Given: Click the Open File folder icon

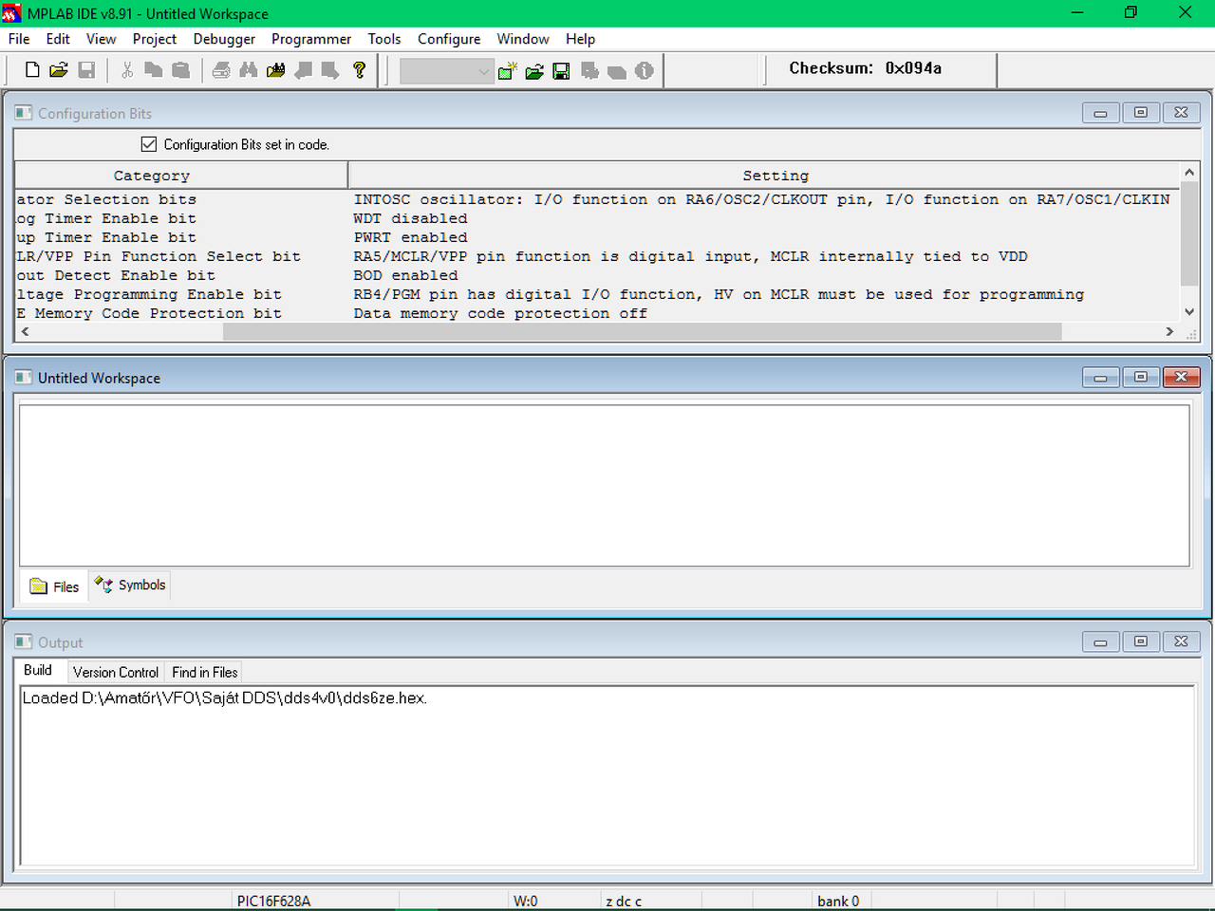Looking at the screenshot, I should pyautogui.click(x=59, y=70).
